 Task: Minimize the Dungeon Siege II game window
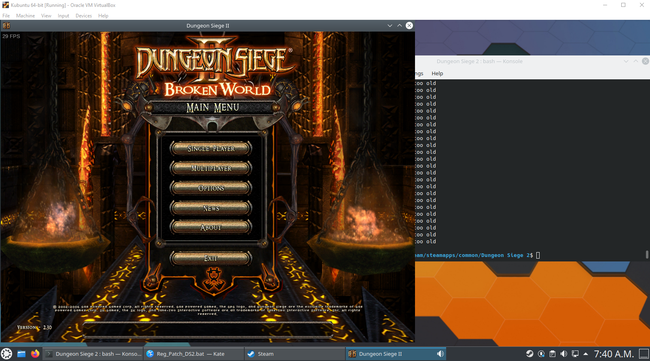(x=390, y=25)
